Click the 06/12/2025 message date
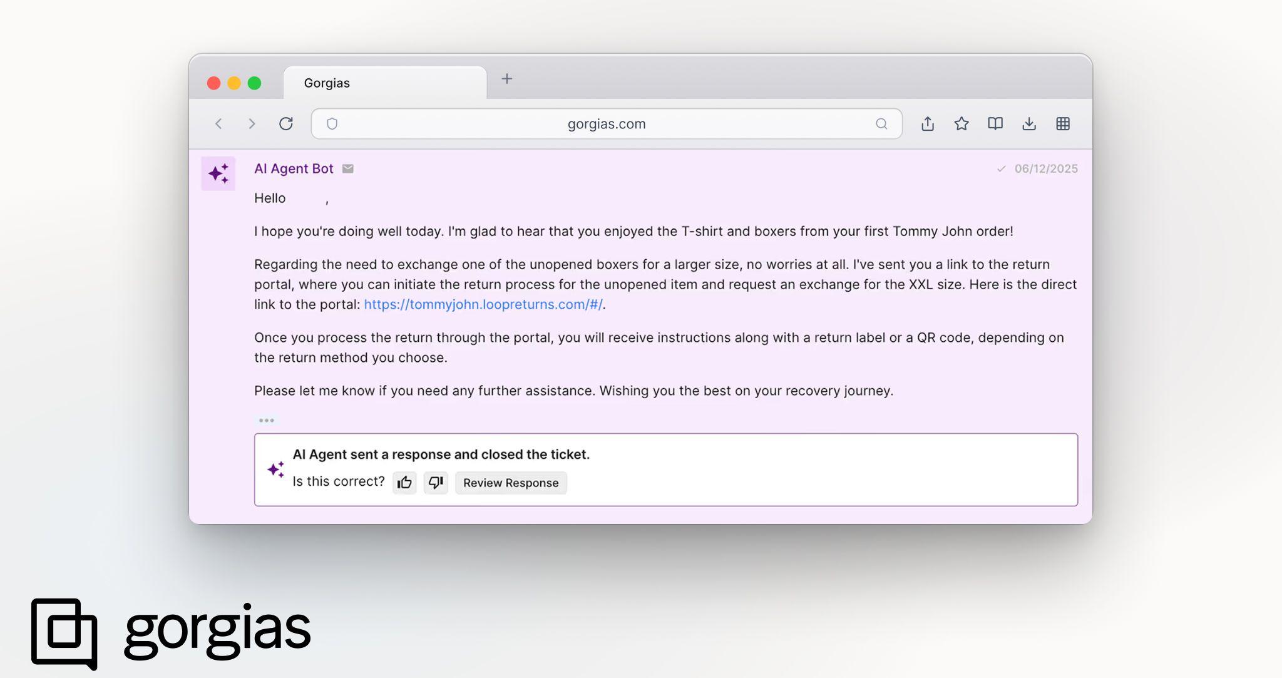This screenshot has width=1282, height=678. coord(1046,168)
